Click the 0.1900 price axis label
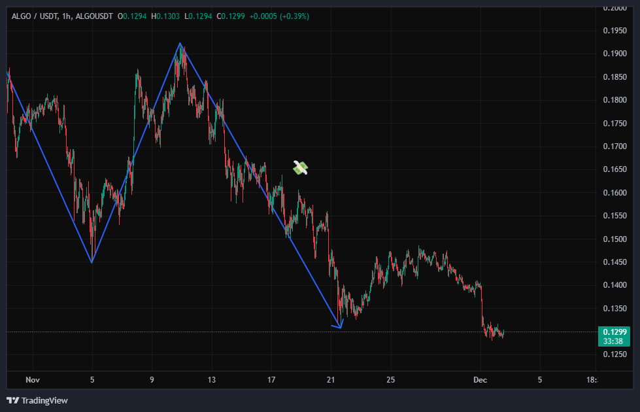The width and height of the screenshot is (640, 412). point(613,54)
